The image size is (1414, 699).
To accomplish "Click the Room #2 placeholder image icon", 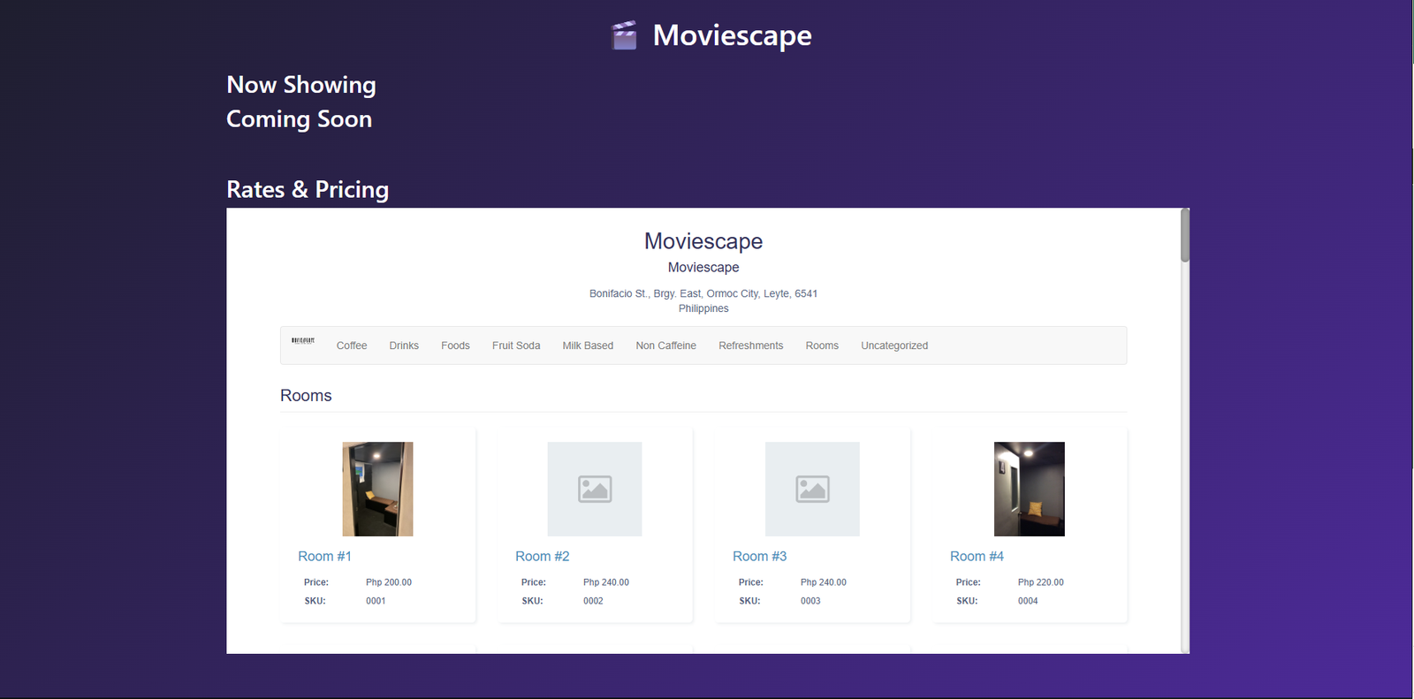I will 595,489.
